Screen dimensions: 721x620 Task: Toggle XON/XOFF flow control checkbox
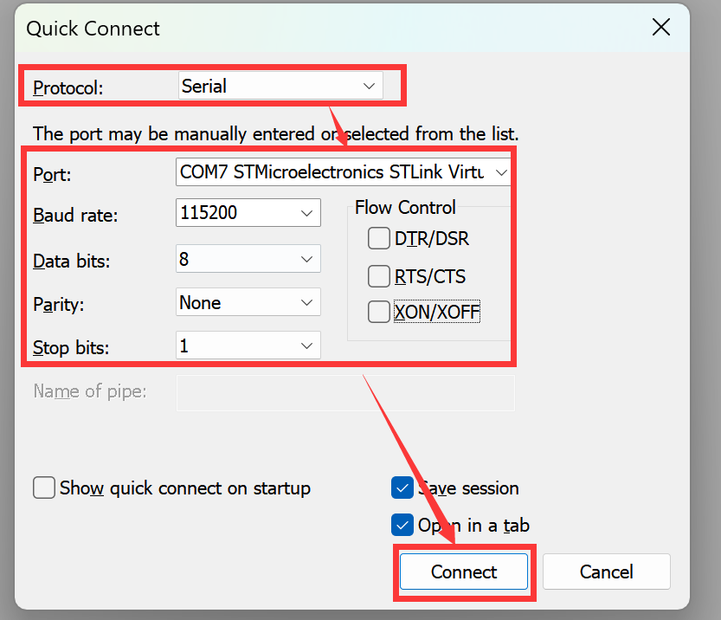click(x=379, y=312)
